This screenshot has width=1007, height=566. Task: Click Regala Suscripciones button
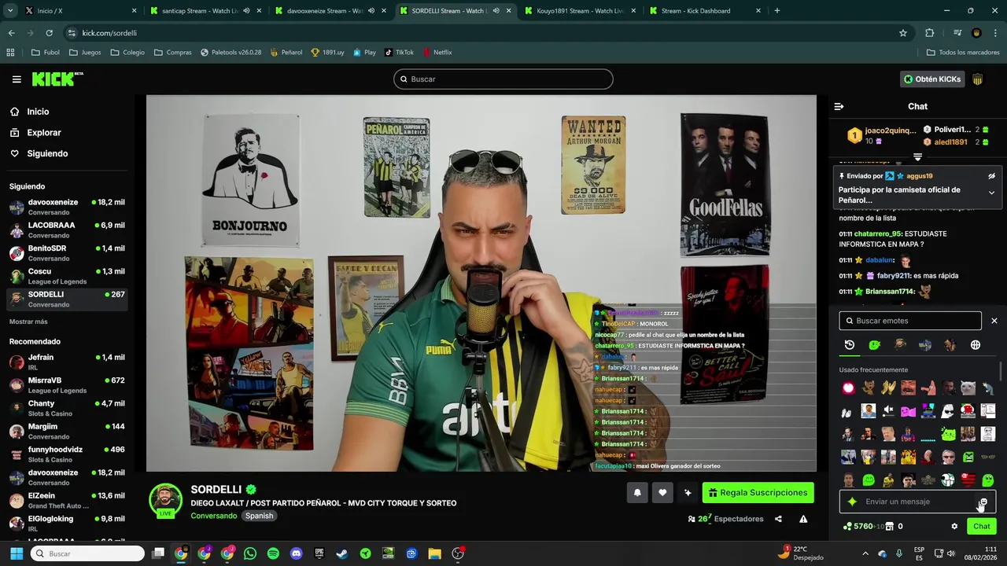point(758,493)
